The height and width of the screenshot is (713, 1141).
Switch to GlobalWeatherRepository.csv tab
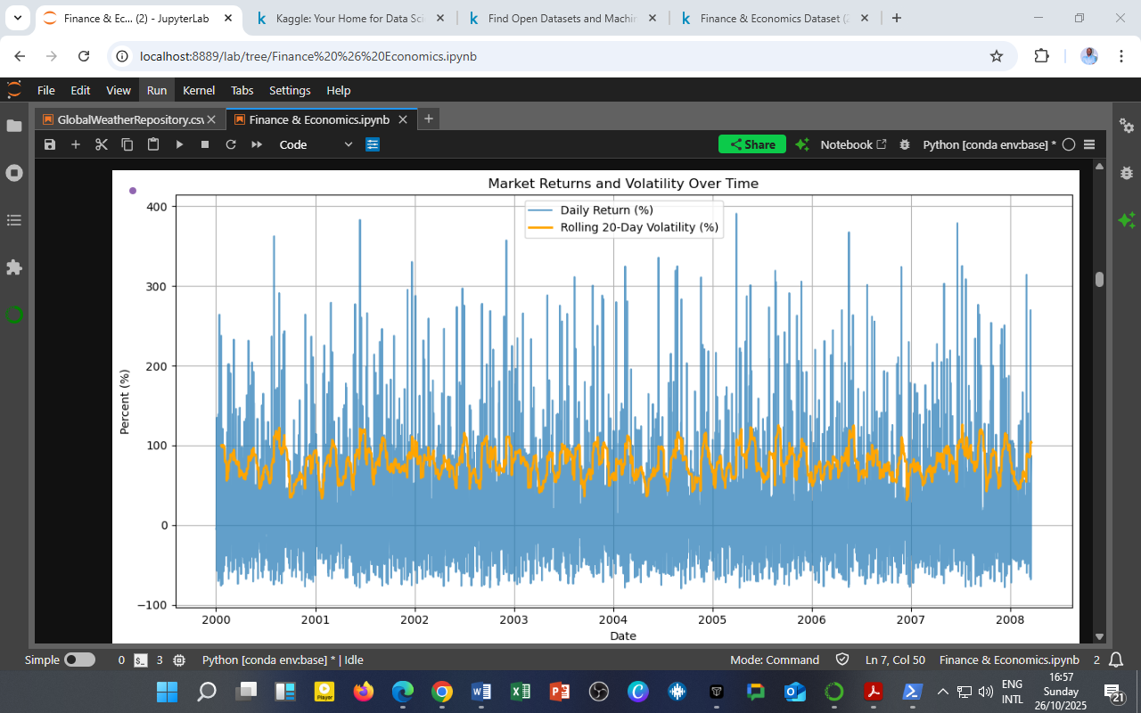(x=129, y=119)
